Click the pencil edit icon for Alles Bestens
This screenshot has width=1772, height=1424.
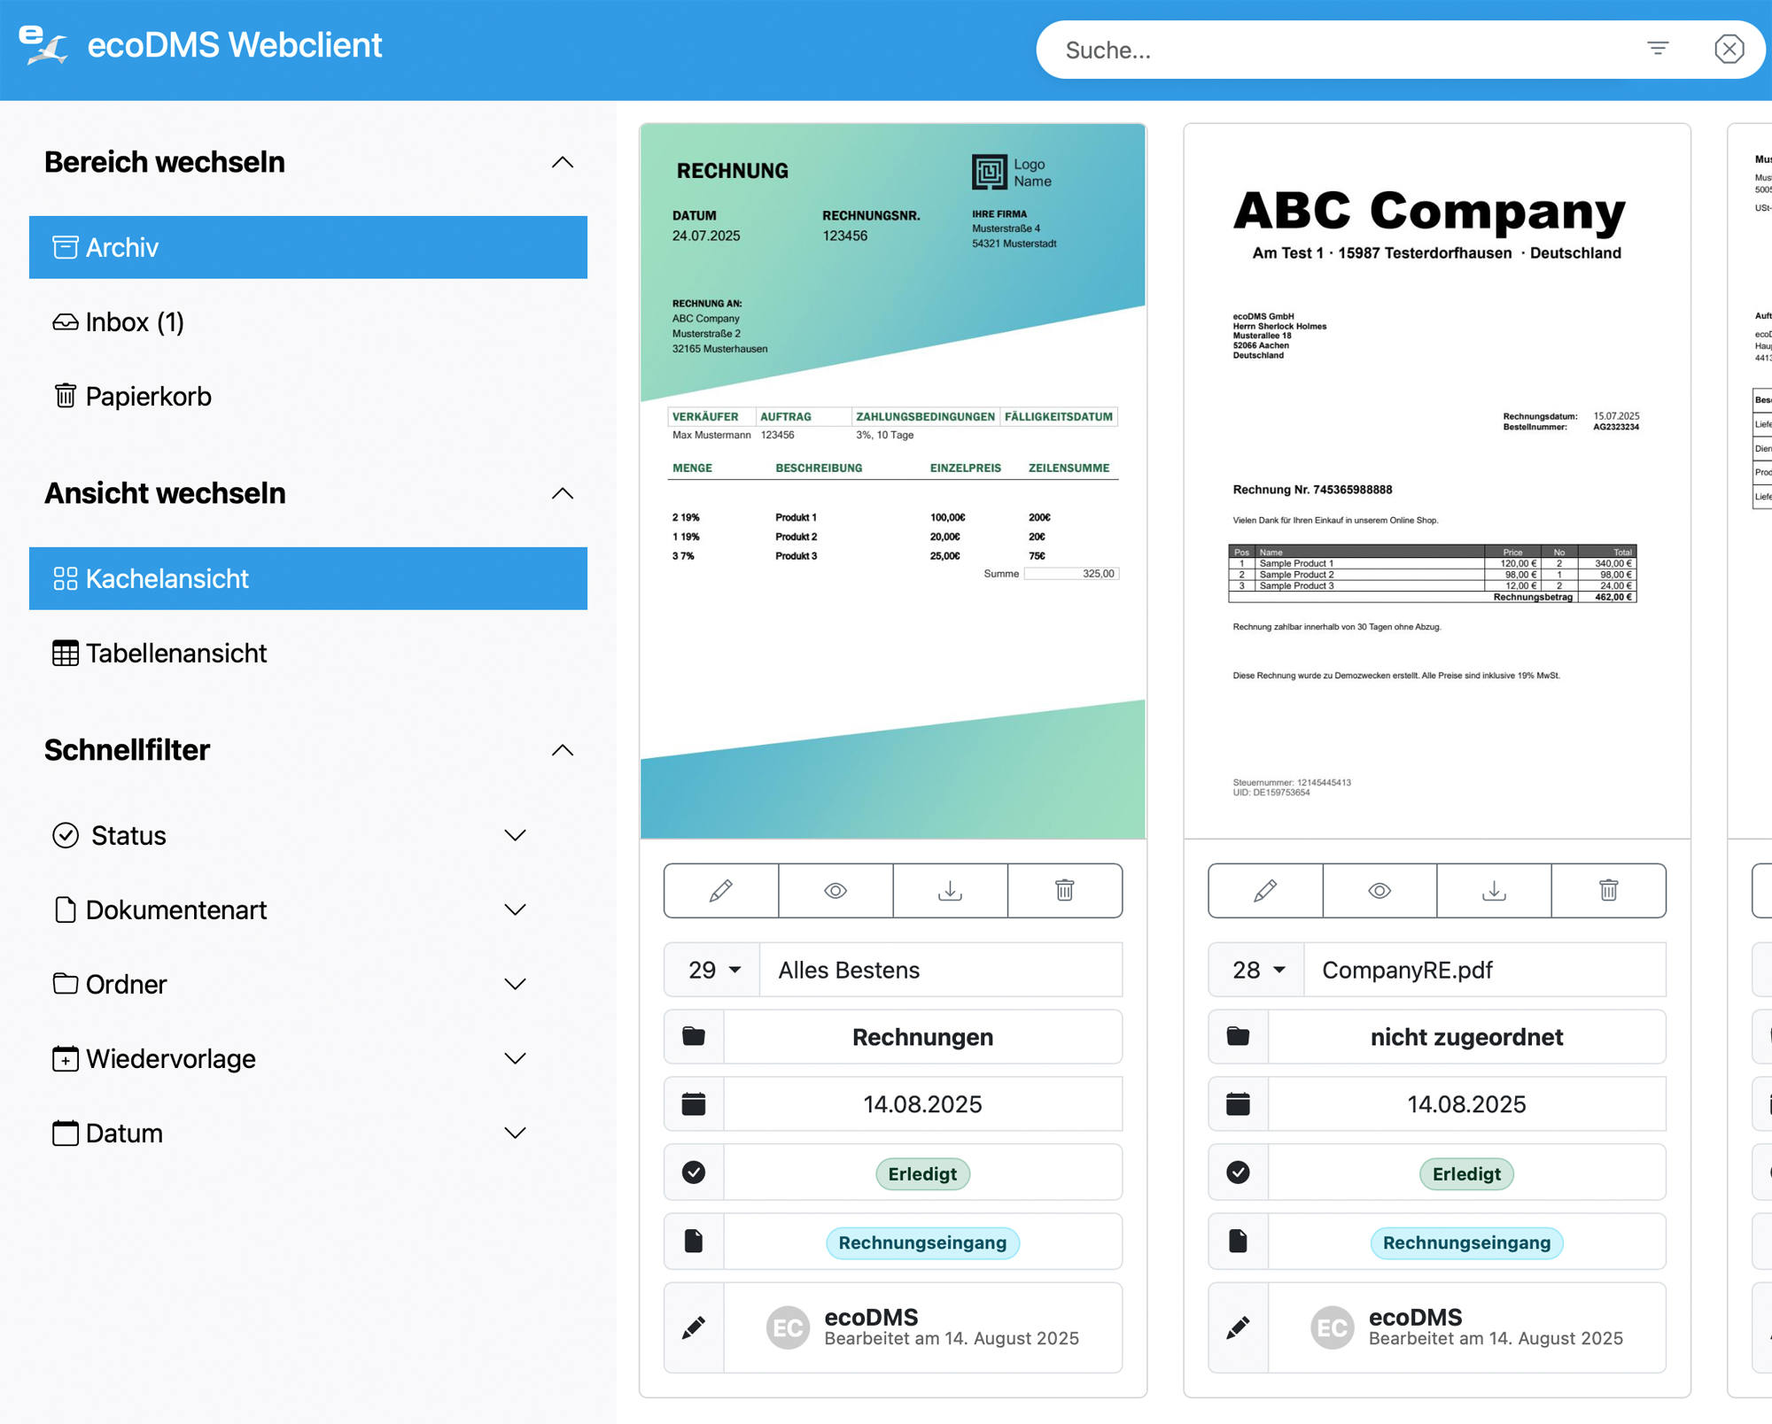click(x=721, y=890)
